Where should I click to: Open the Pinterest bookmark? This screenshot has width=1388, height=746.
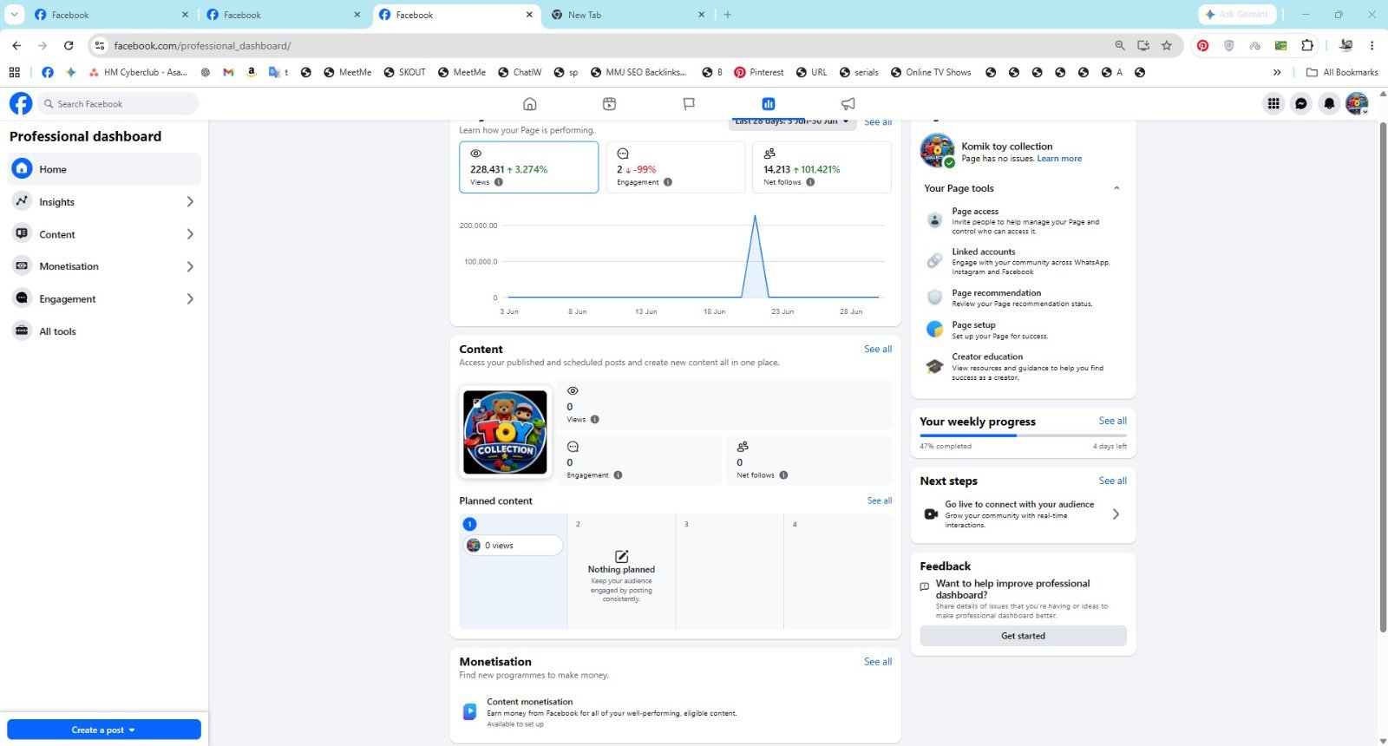pos(759,72)
